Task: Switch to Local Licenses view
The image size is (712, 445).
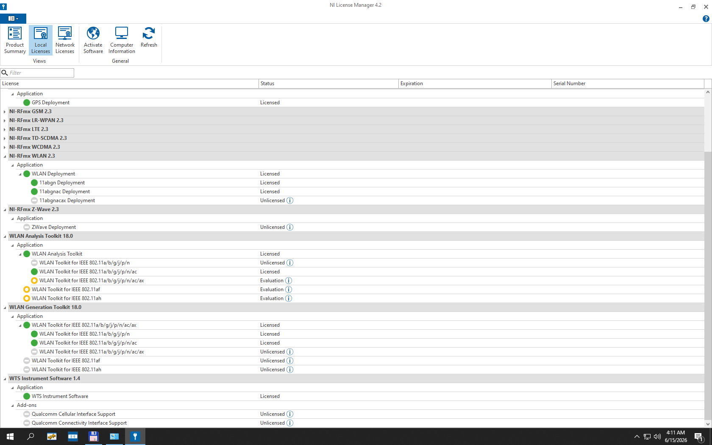Action: pos(41,40)
